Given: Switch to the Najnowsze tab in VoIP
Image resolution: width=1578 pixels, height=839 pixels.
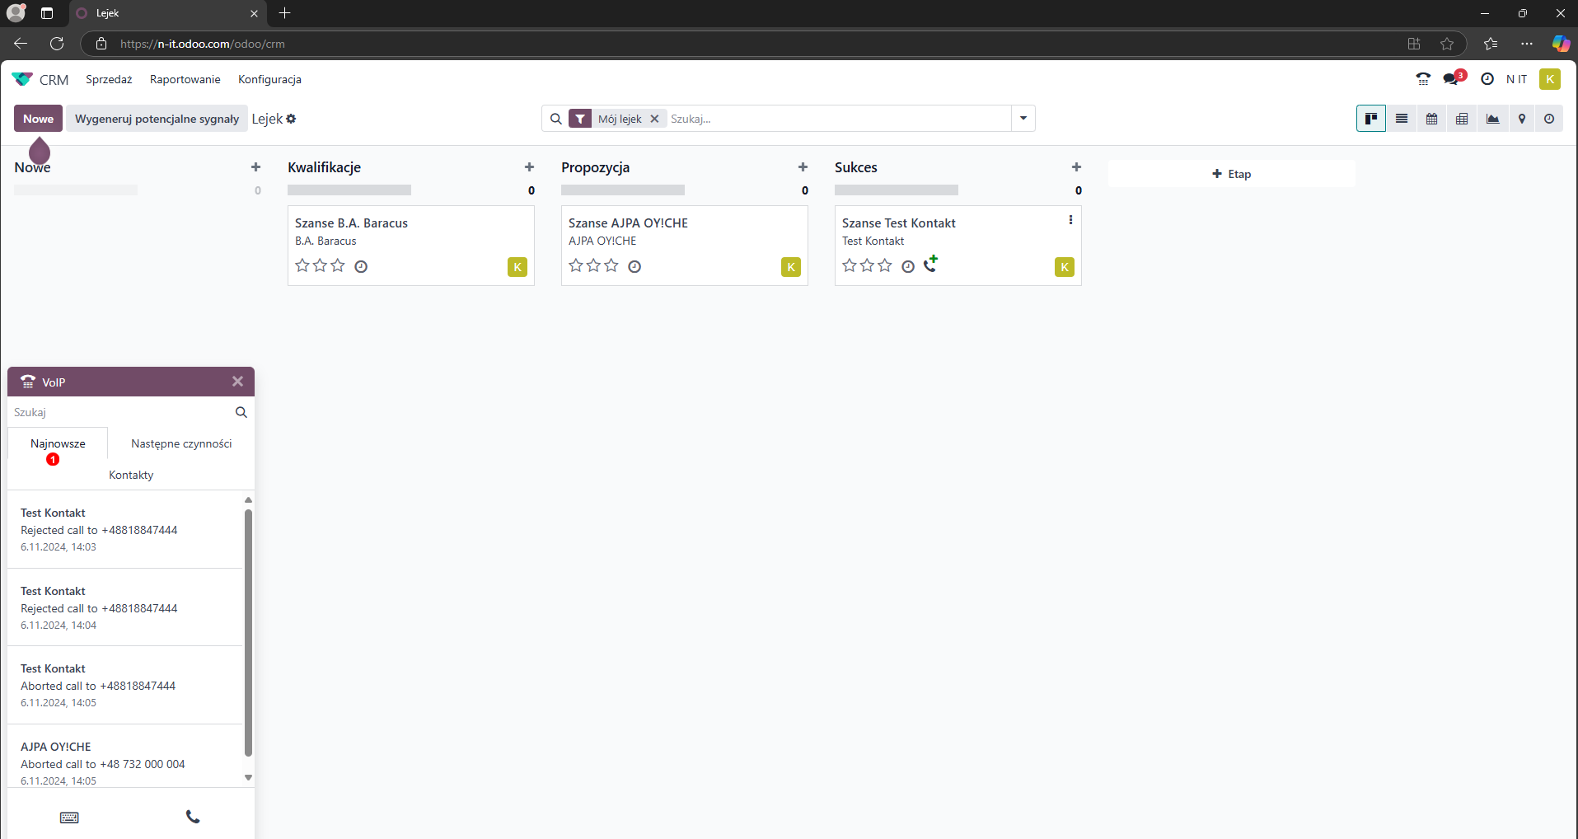Looking at the screenshot, I should (x=57, y=443).
